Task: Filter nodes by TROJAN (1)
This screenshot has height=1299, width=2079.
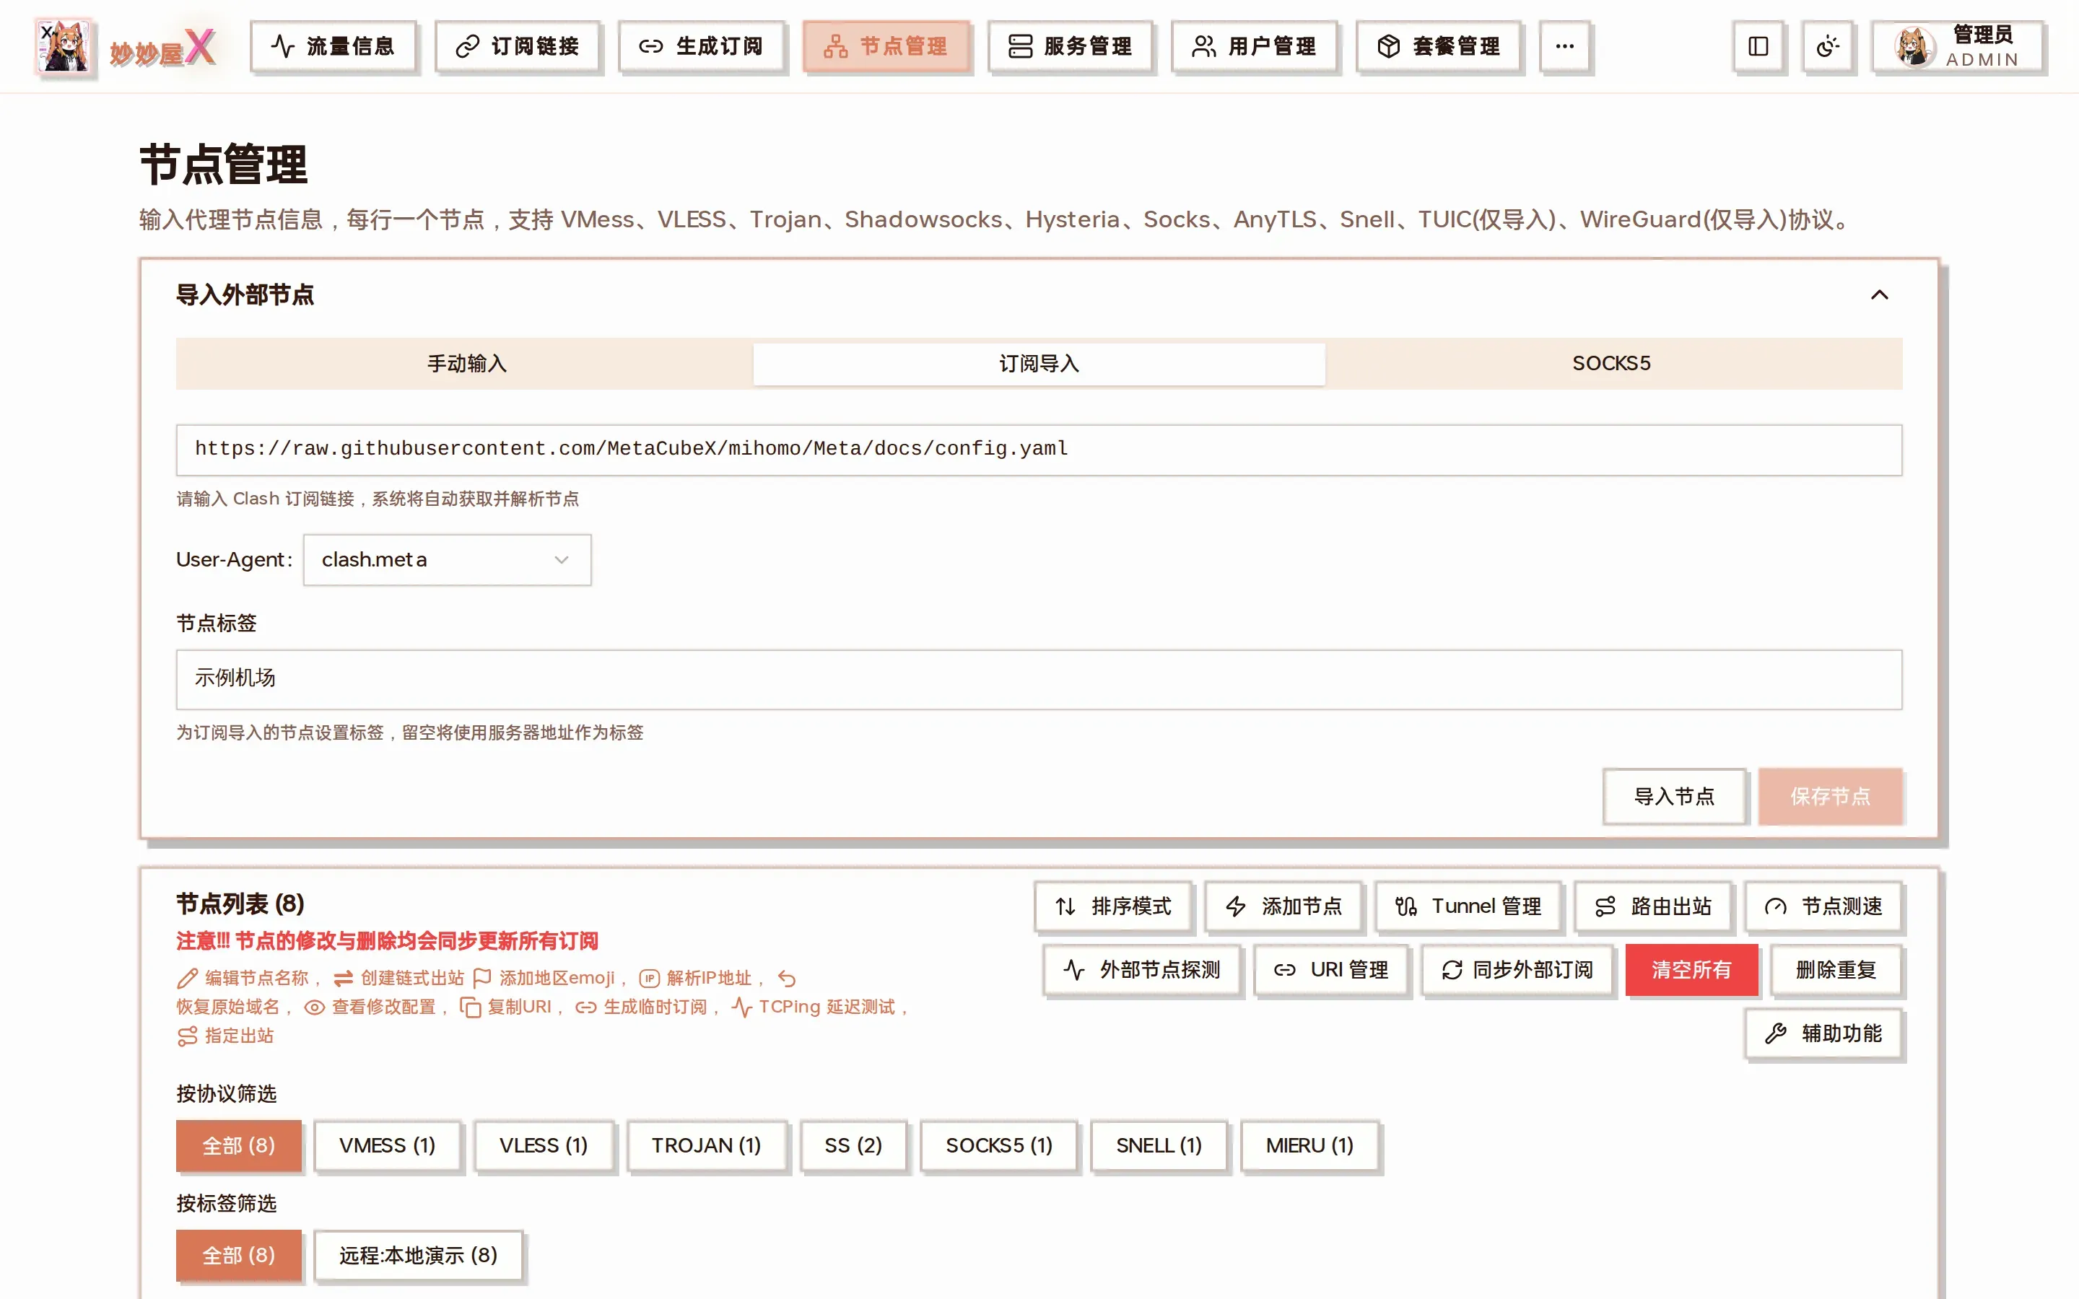Action: 706,1145
